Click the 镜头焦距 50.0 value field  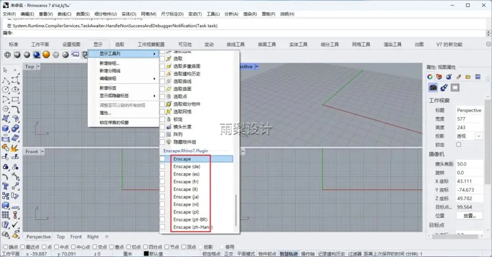pyautogui.click(x=469, y=164)
